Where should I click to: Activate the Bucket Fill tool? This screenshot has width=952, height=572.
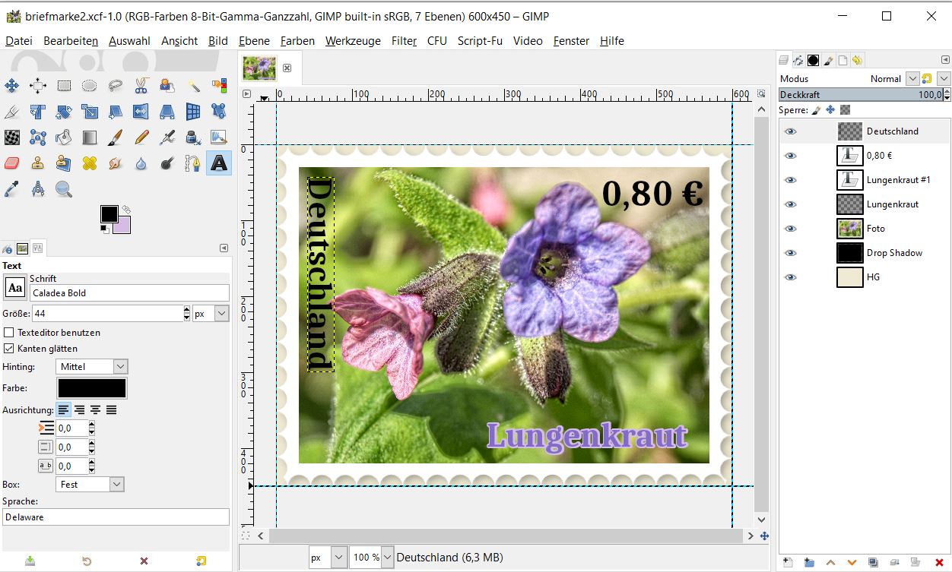click(x=64, y=137)
